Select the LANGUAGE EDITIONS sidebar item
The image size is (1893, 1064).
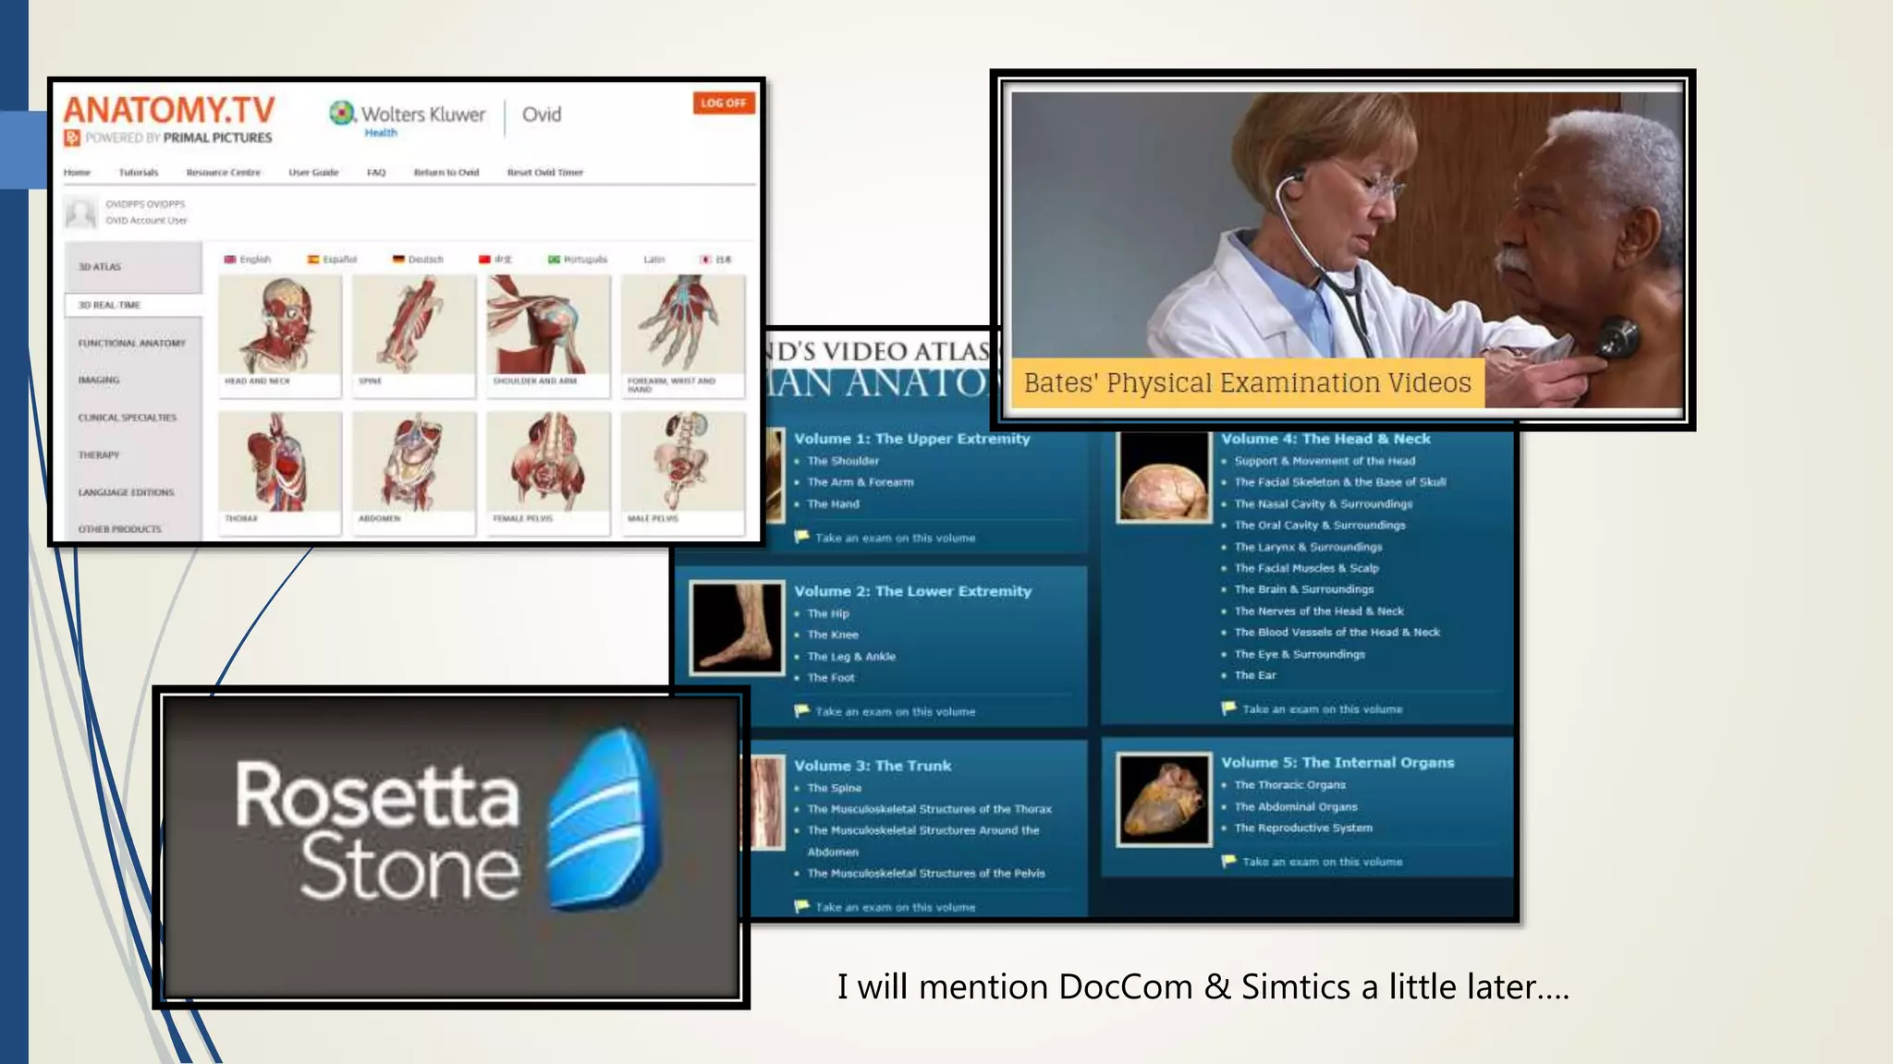(127, 493)
